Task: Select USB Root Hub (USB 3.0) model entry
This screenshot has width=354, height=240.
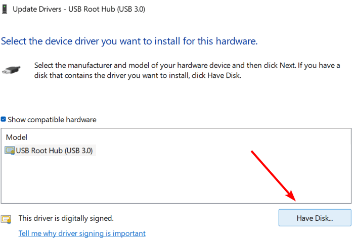Action: (50, 151)
